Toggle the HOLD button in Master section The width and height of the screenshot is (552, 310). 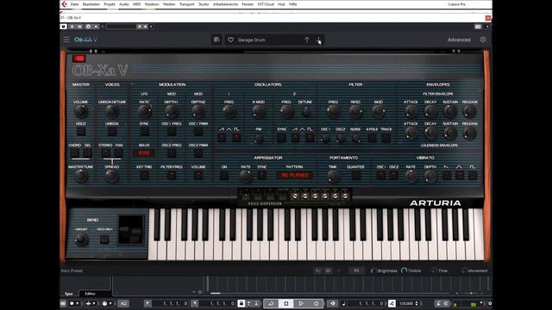tap(81, 132)
